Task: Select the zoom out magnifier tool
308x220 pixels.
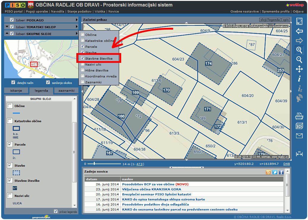Action: (299, 60)
